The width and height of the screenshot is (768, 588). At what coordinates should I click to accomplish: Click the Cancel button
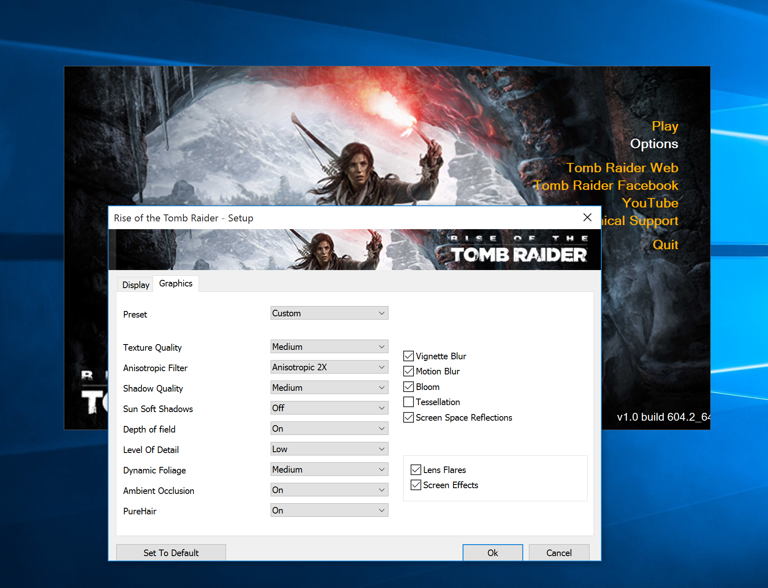pos(559,553)
